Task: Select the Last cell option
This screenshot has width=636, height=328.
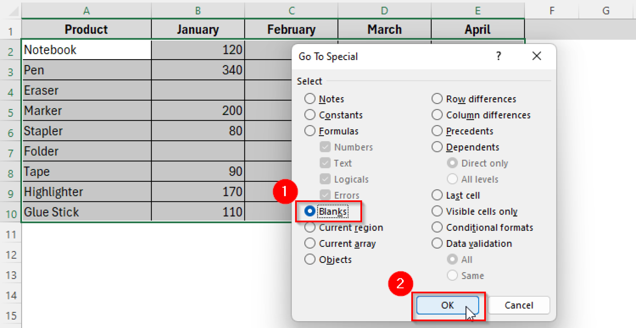Action: coord(437,195)
